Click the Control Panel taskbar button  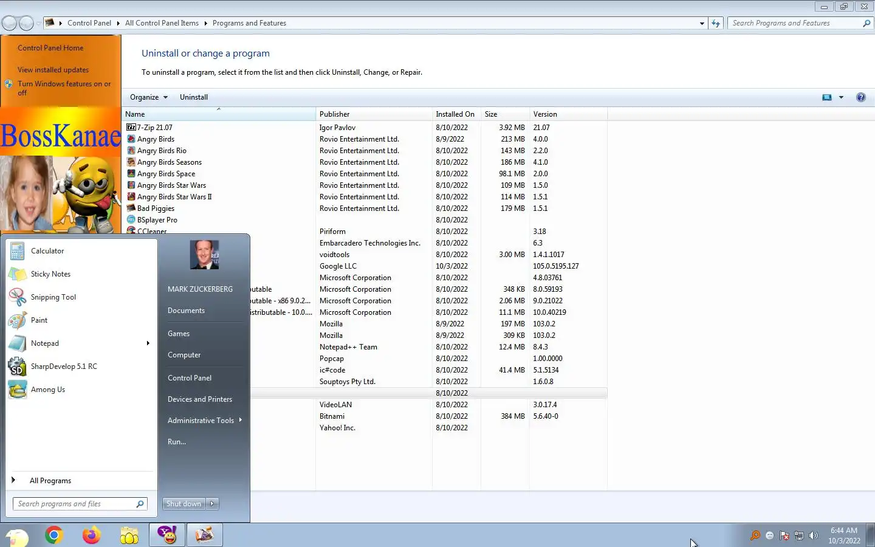coord(205,535)
